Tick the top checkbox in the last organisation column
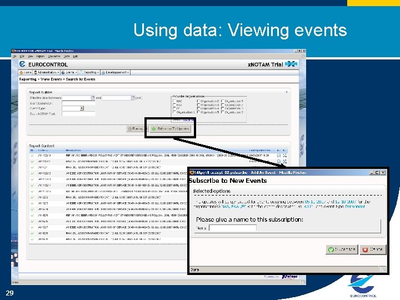Image resolution: width=400 pixels, height=300 pixels. point(223,101)
